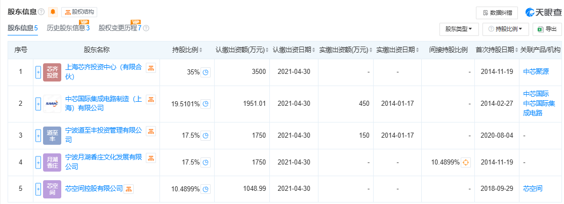Click the 导出 export button
The image size is (564, 204).
click(x=547, y=29)
